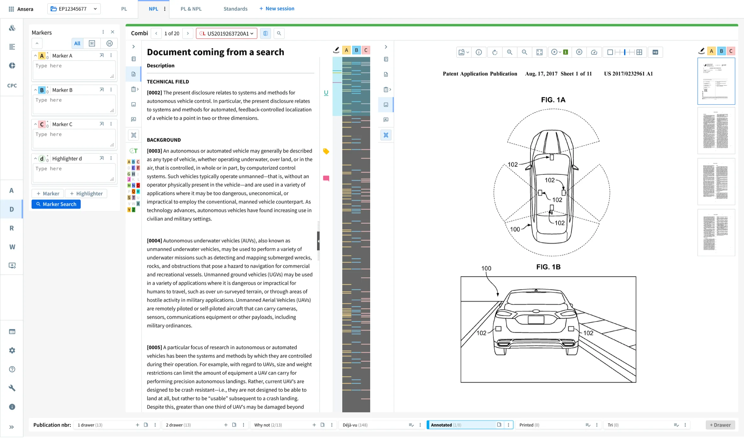This screenshot has height=439, width=744.
Task: Open the settings gear in left sidebar
Action: pyautogui.click(x=12, y=351)
